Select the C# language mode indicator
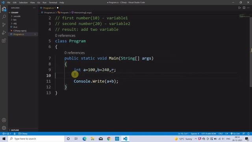The height and width of the screenshot is (142, 252). [226, 134]
